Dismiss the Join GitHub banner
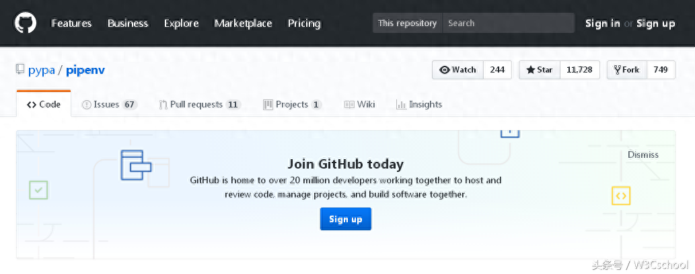695x274 pixels. pos(643,154)
